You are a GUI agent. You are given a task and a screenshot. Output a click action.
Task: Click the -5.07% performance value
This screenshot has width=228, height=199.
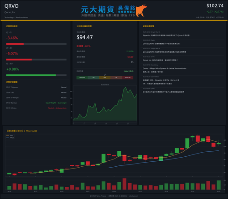[12, 54]
